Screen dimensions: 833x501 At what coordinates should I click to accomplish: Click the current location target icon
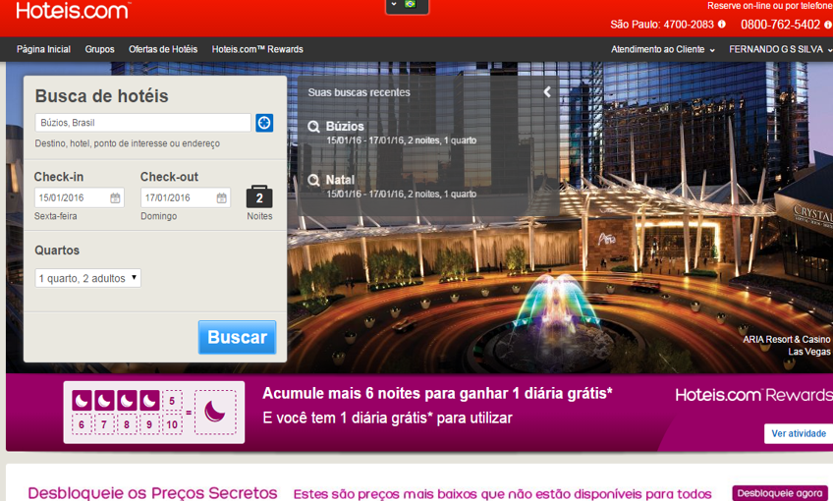point(264,123)
